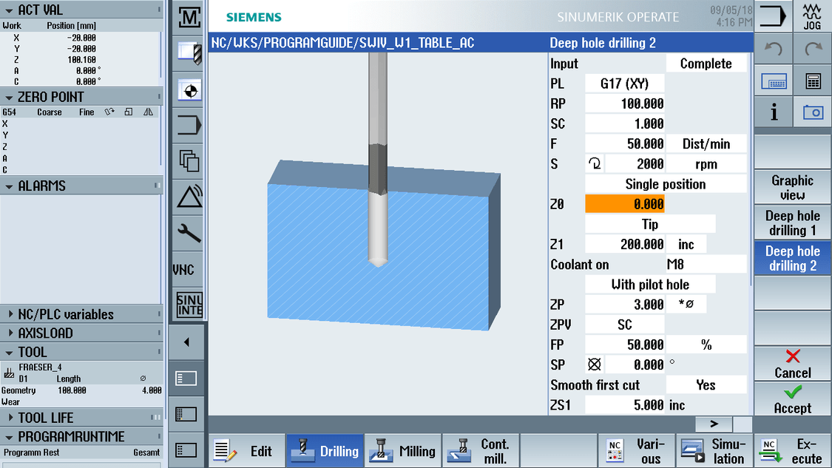Cancel the drilling cycle input
The width and height of the screenshot is (832, 468).
tap(793, 364)
